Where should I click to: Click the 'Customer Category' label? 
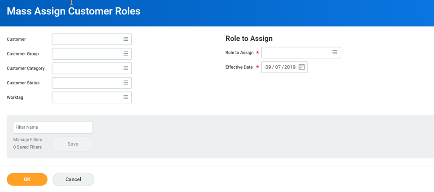point(26,68)
